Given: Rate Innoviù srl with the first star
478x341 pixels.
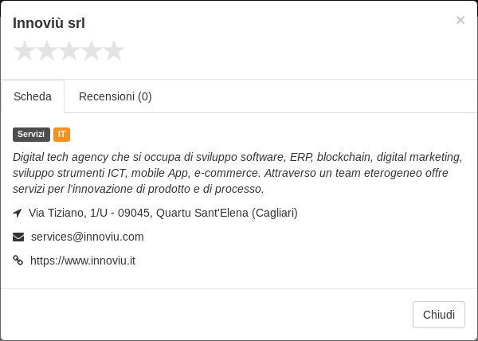Looking at the screenshot, I should (x=25, y=51).
